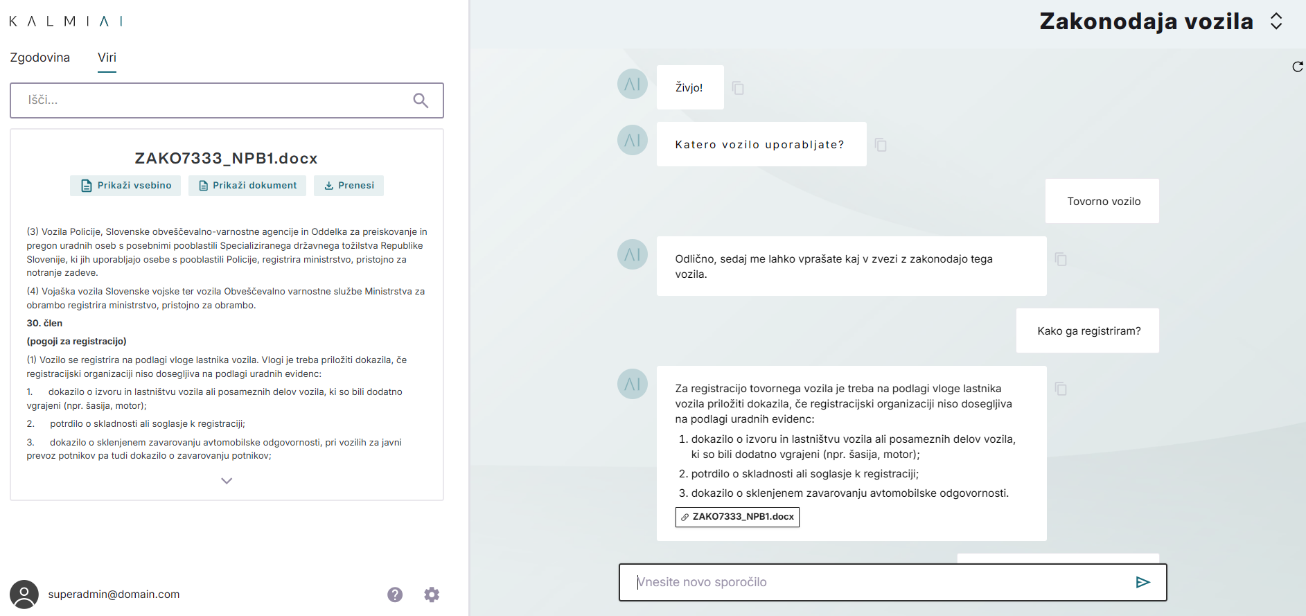Viewport: 1306px width, 616px height.
Task: Click the Prikaži dokument button
Action: (x=247, y=186)
